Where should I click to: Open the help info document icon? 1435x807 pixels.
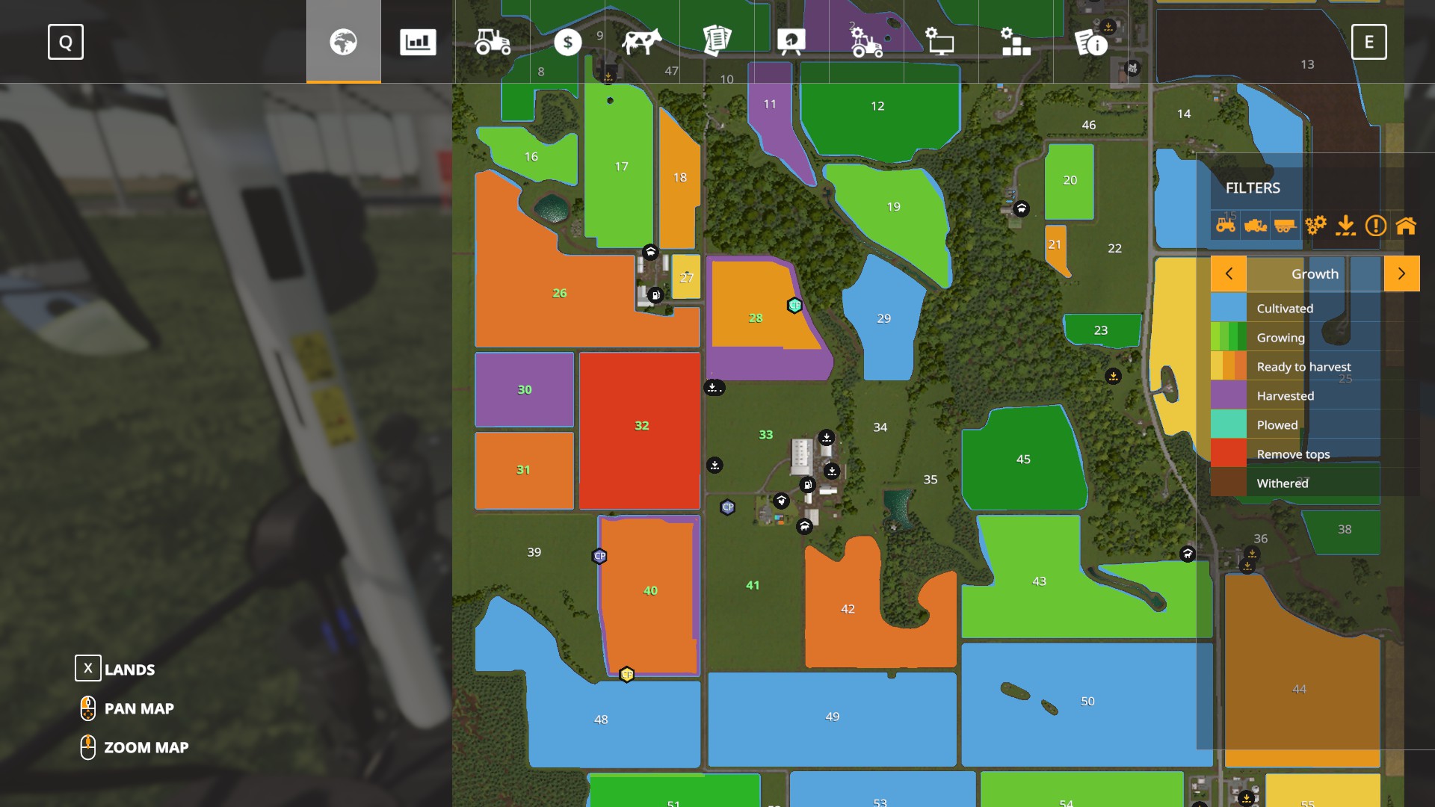(x=1090, y=42)
